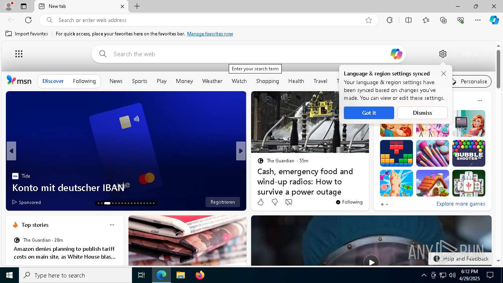
Task: Open page settings gear icon
Action: click(x=443, y=54)
